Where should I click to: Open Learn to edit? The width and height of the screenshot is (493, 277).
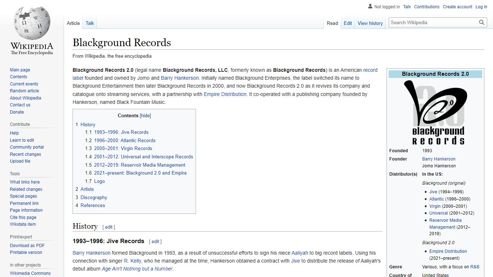point(22,140)
